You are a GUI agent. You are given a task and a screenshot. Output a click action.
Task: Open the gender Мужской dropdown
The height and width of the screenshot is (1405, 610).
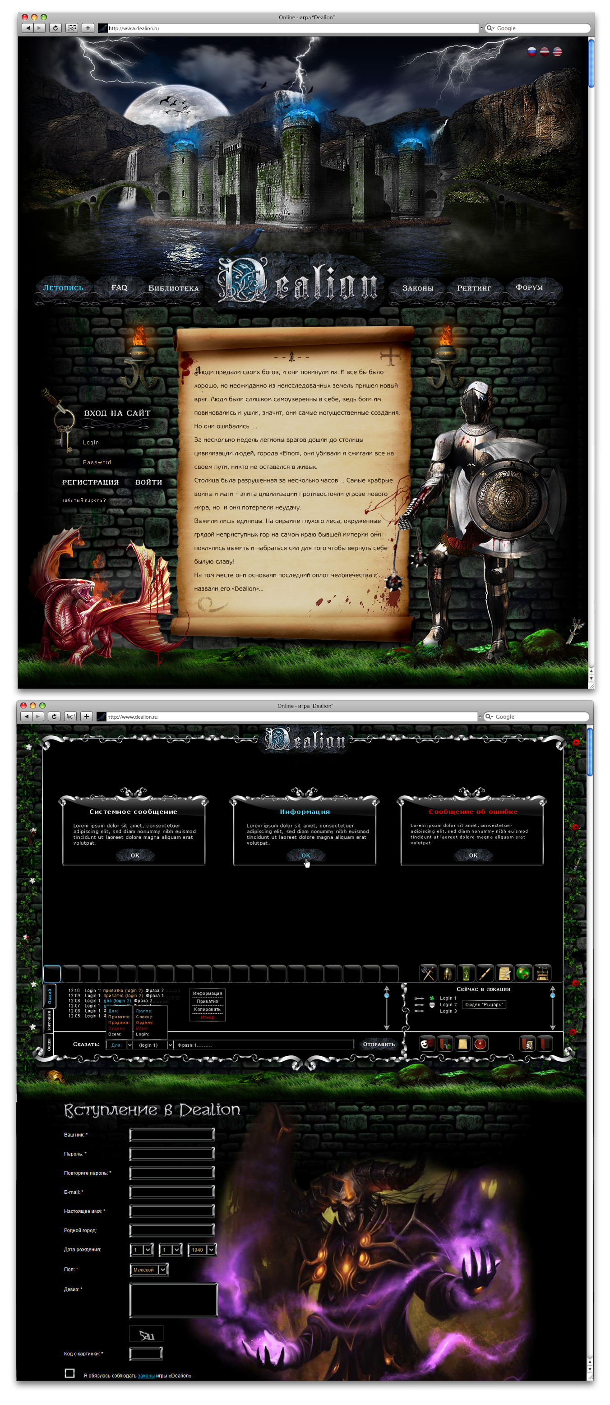pyautogui.click(x=148, y=1270)
